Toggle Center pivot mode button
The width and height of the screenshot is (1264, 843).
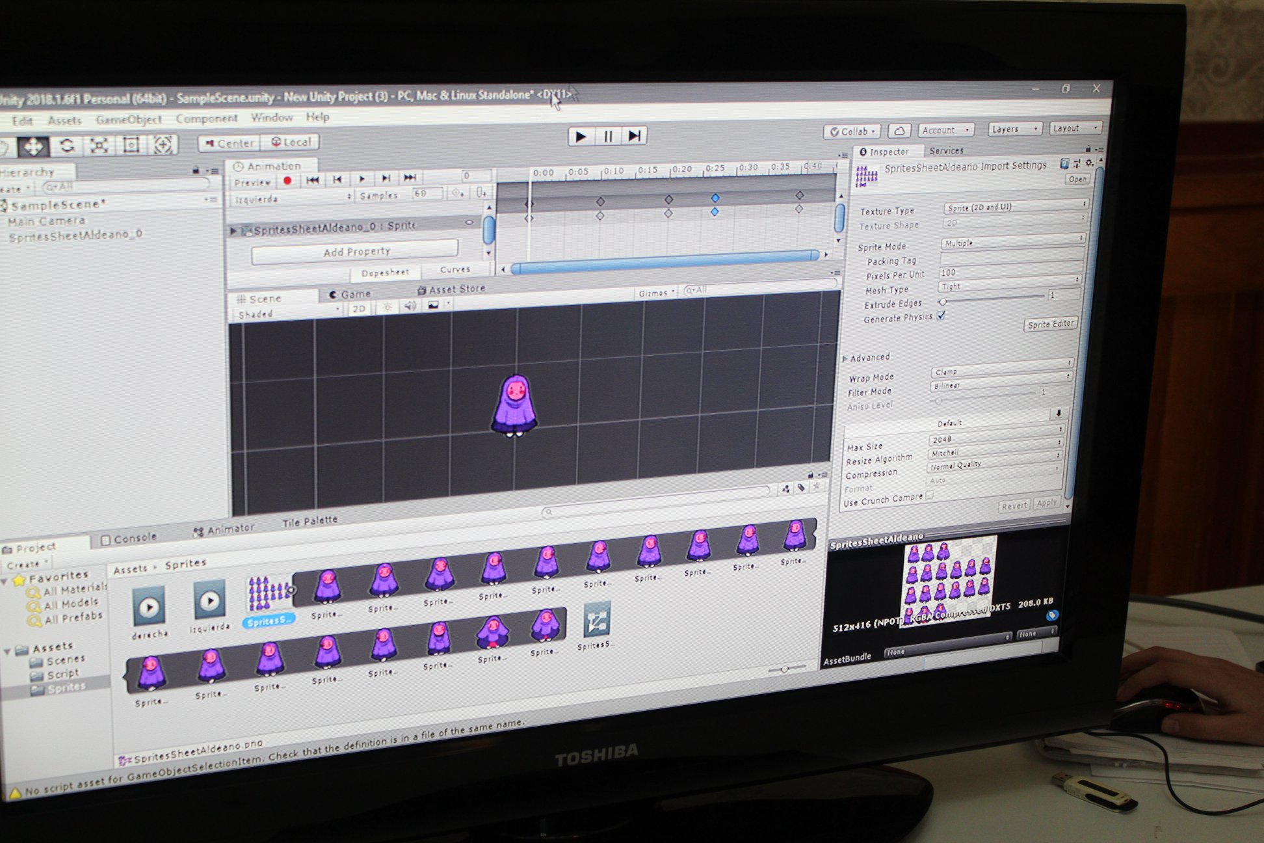coord(229,143)
